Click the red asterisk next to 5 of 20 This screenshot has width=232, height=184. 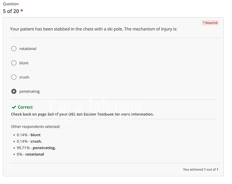click(22, 11)
